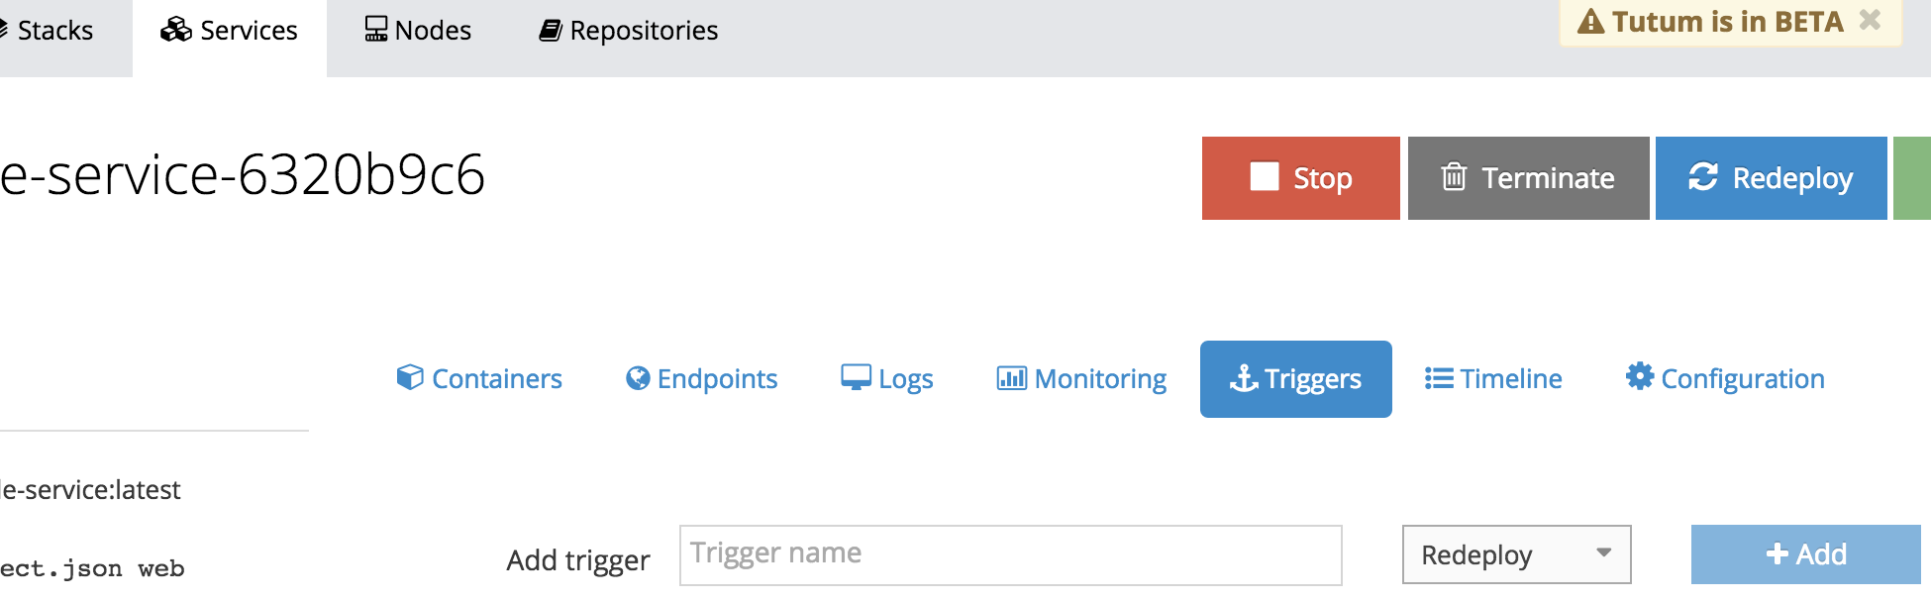
Task: Click the Monitoring bar chart icon
Action: tap(1011, 378)
